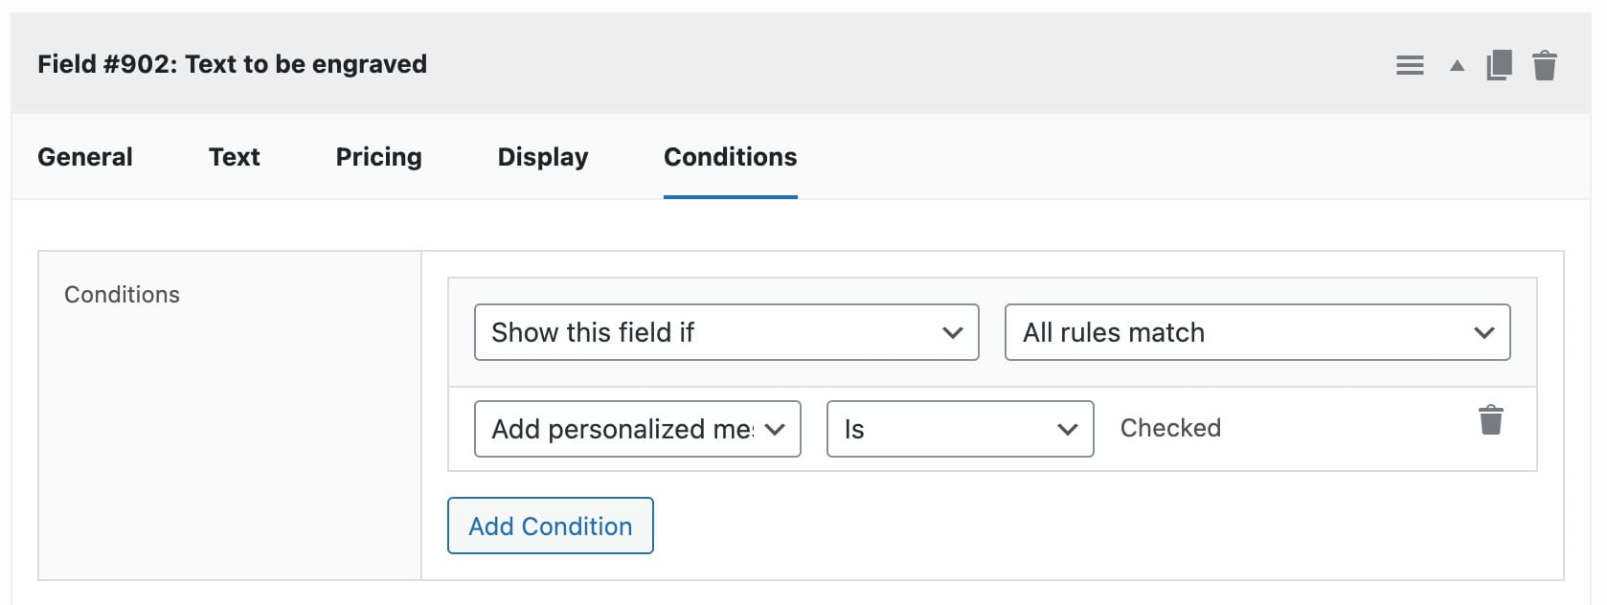Open the Pricing tab
The image size is (1607, 605).
pos(378,156)
